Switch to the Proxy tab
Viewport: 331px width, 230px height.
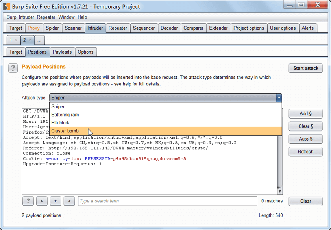pos(33,28)
